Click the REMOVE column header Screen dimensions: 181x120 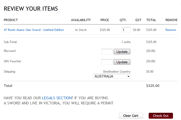pos(171,20)
